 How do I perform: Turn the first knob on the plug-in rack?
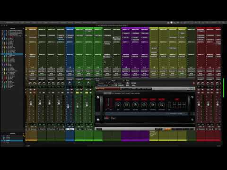tap(118, 104)
